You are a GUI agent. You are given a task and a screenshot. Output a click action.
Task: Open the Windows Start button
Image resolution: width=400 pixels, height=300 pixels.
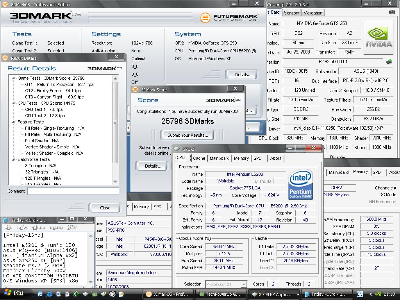[x=16, y=294]
